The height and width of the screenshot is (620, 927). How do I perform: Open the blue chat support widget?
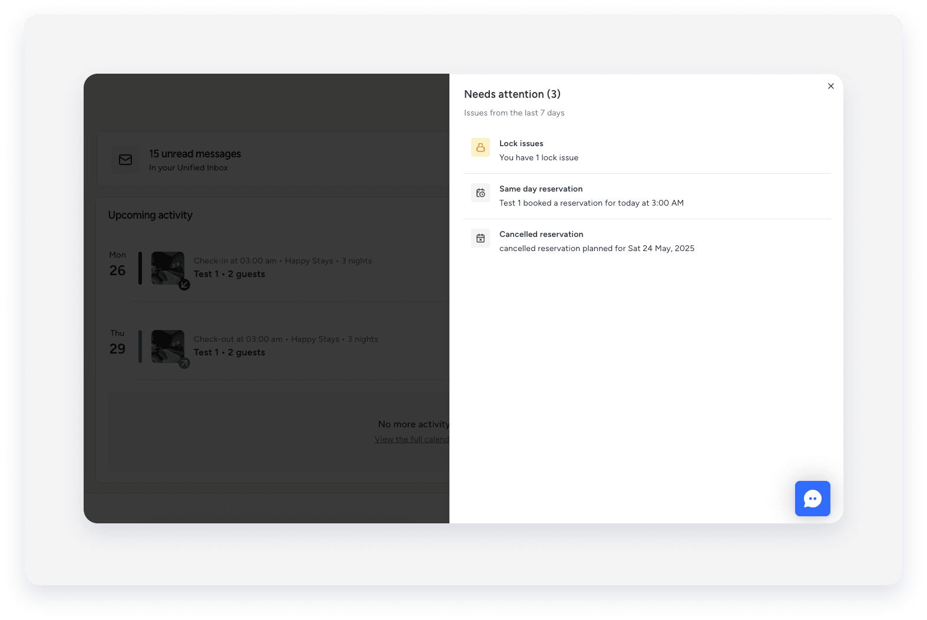pyautogui.click(x=812, y=499)
